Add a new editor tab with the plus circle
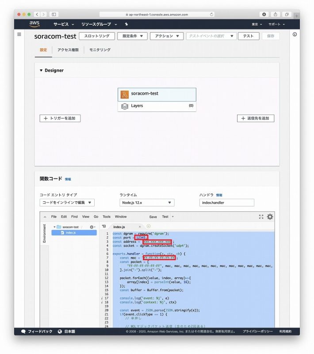The width and height of the screenshot is (314, 354). tap(149, 226)
